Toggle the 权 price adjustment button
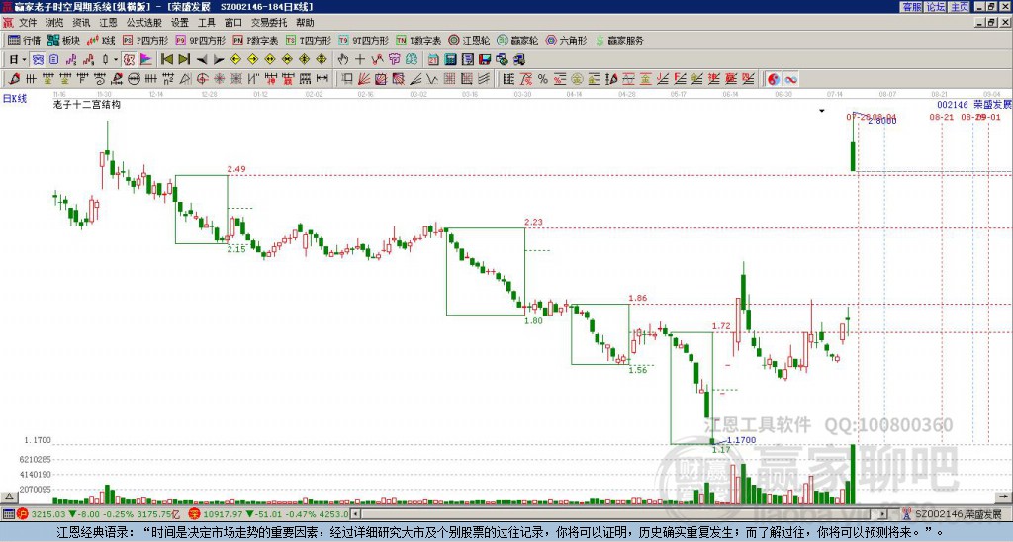The image size is (1013, 542). click(129, 59)
